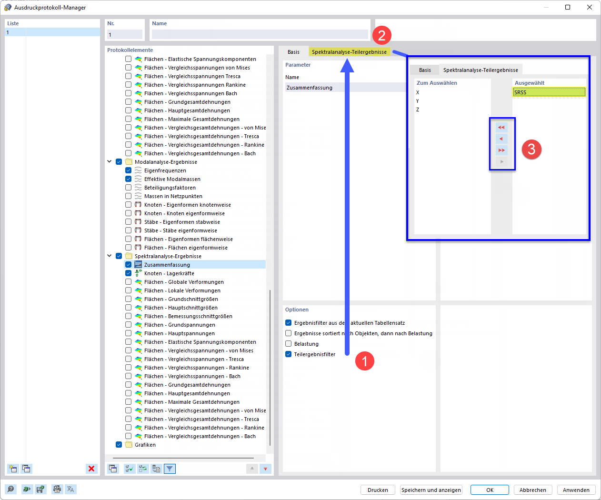This screenshot has height=500, width=601.
Task: Toggle the Zusammenfassung checkbox in tree
Action: (128, 265)
